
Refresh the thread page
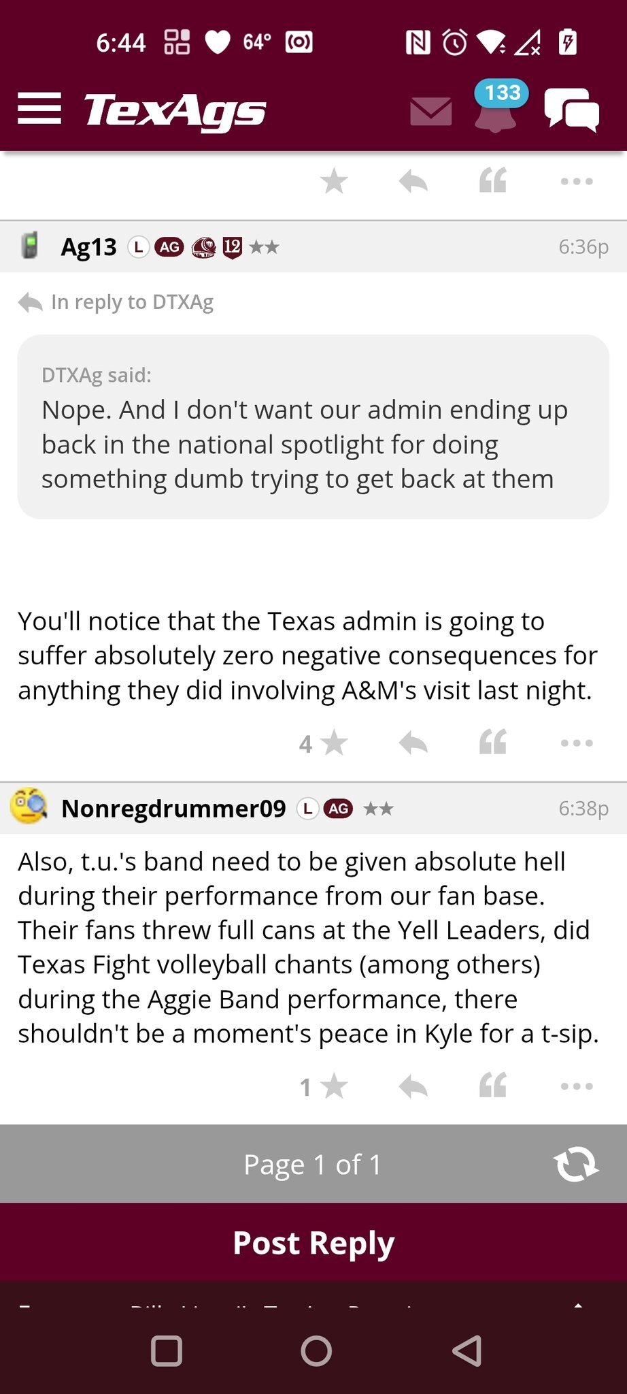tap(575, 1164)
